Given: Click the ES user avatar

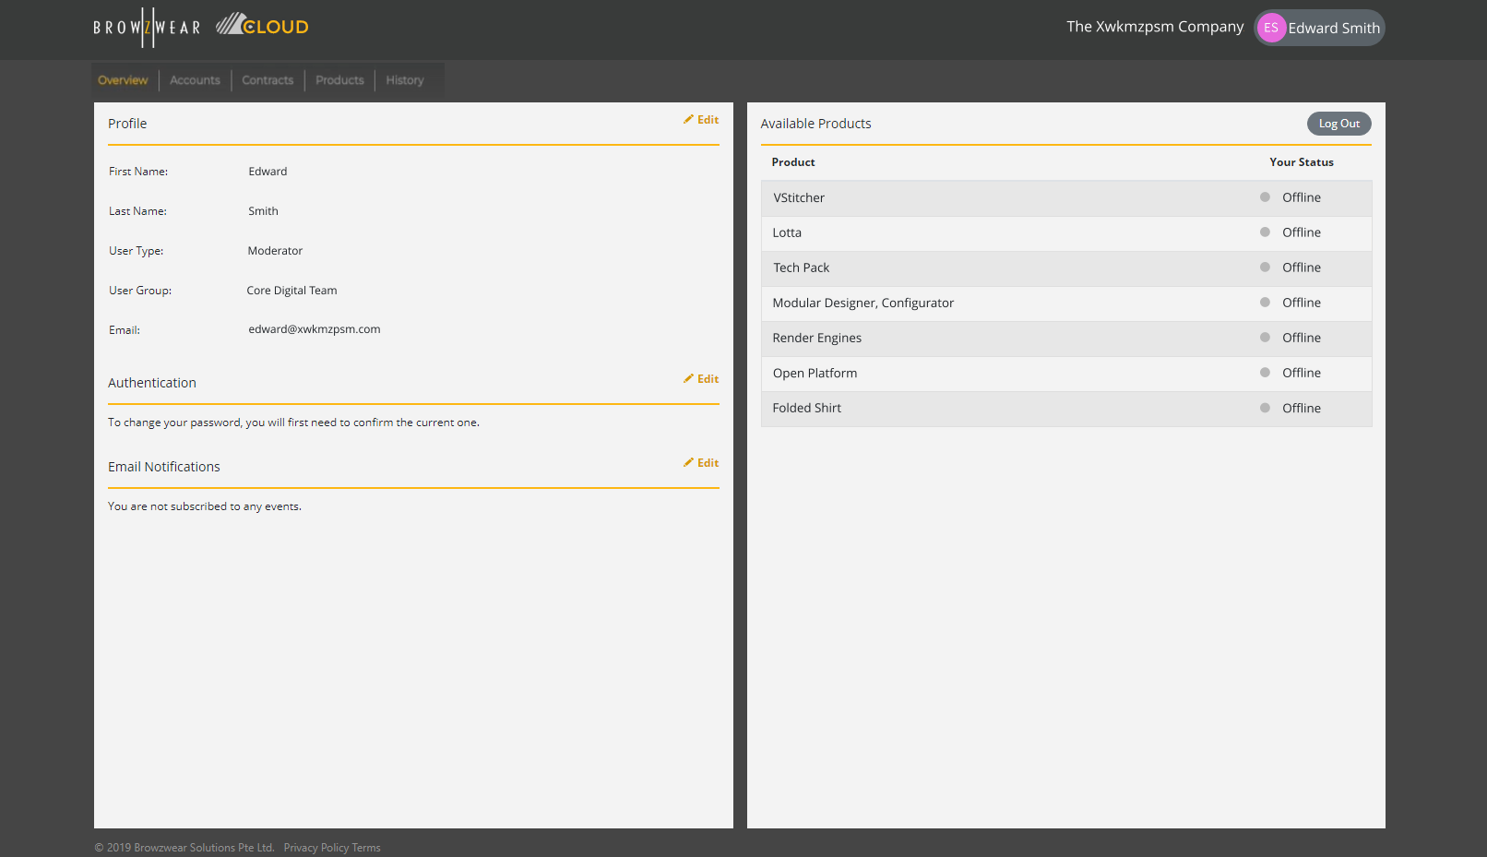Looking at the screenshot, I should coord(1271,28).
